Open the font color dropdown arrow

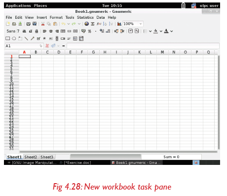[x=172, y=31]
